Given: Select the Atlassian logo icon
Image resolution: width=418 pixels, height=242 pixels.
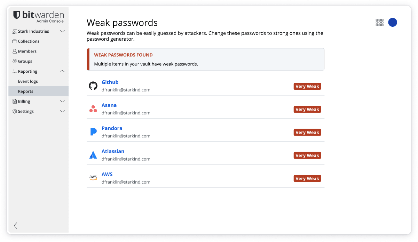Looking at the screenshot, I should [x=93, y=154].
